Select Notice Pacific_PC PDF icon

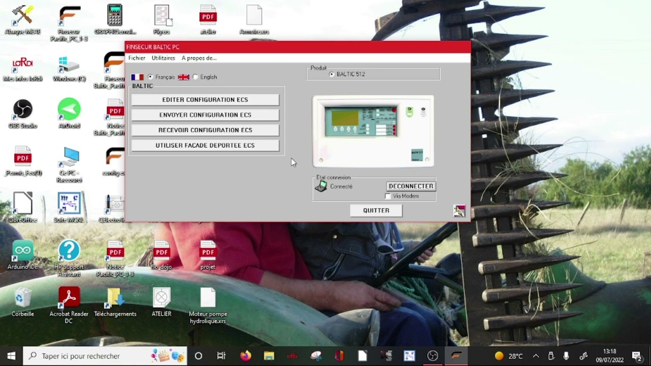tap(115, 258)
